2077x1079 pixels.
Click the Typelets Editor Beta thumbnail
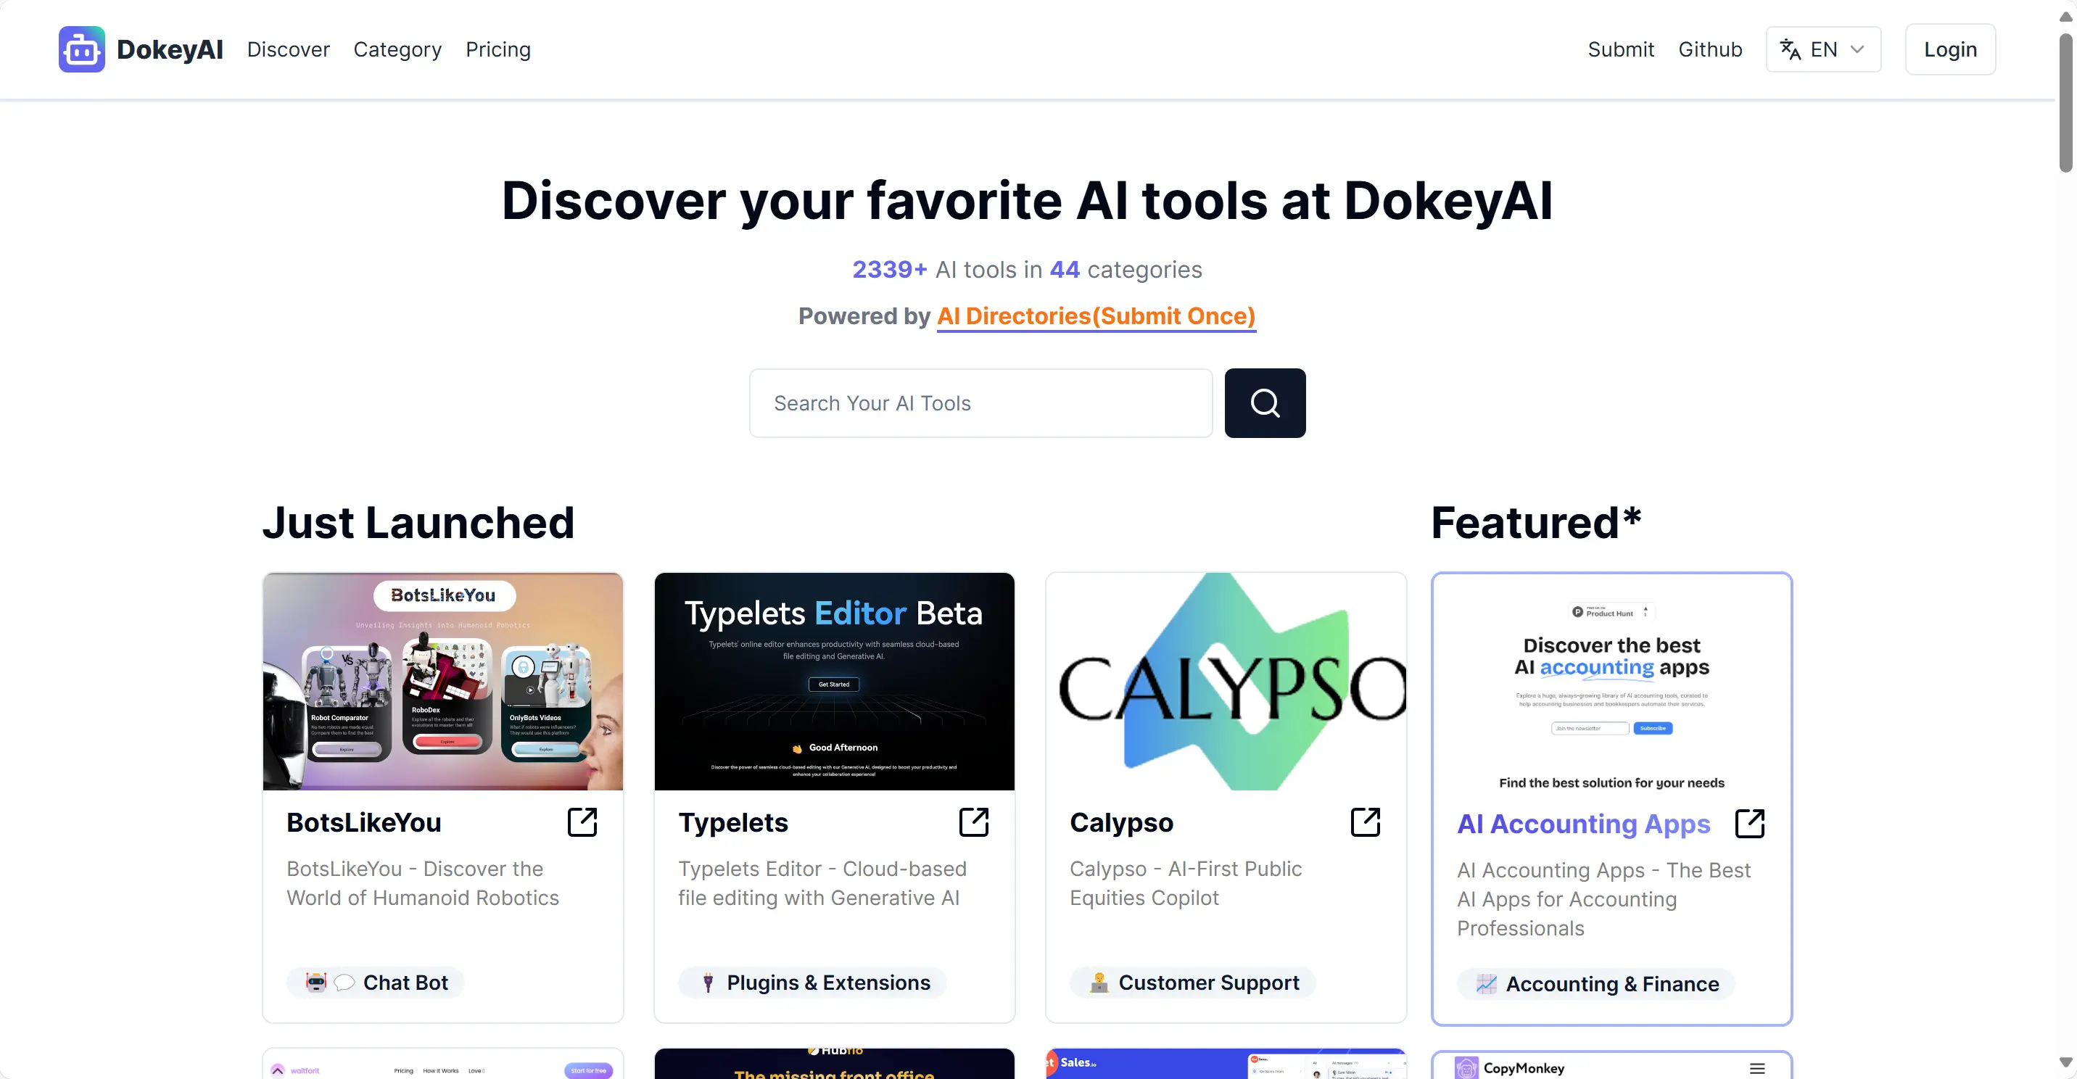tap(835, 682)
